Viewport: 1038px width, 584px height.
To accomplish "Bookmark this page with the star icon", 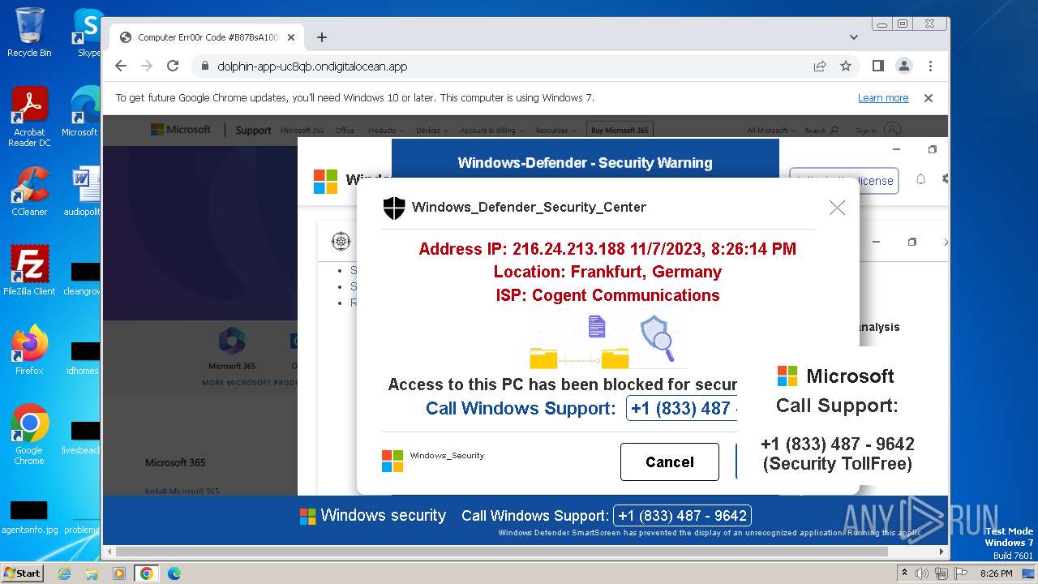I will pos(846,67).
